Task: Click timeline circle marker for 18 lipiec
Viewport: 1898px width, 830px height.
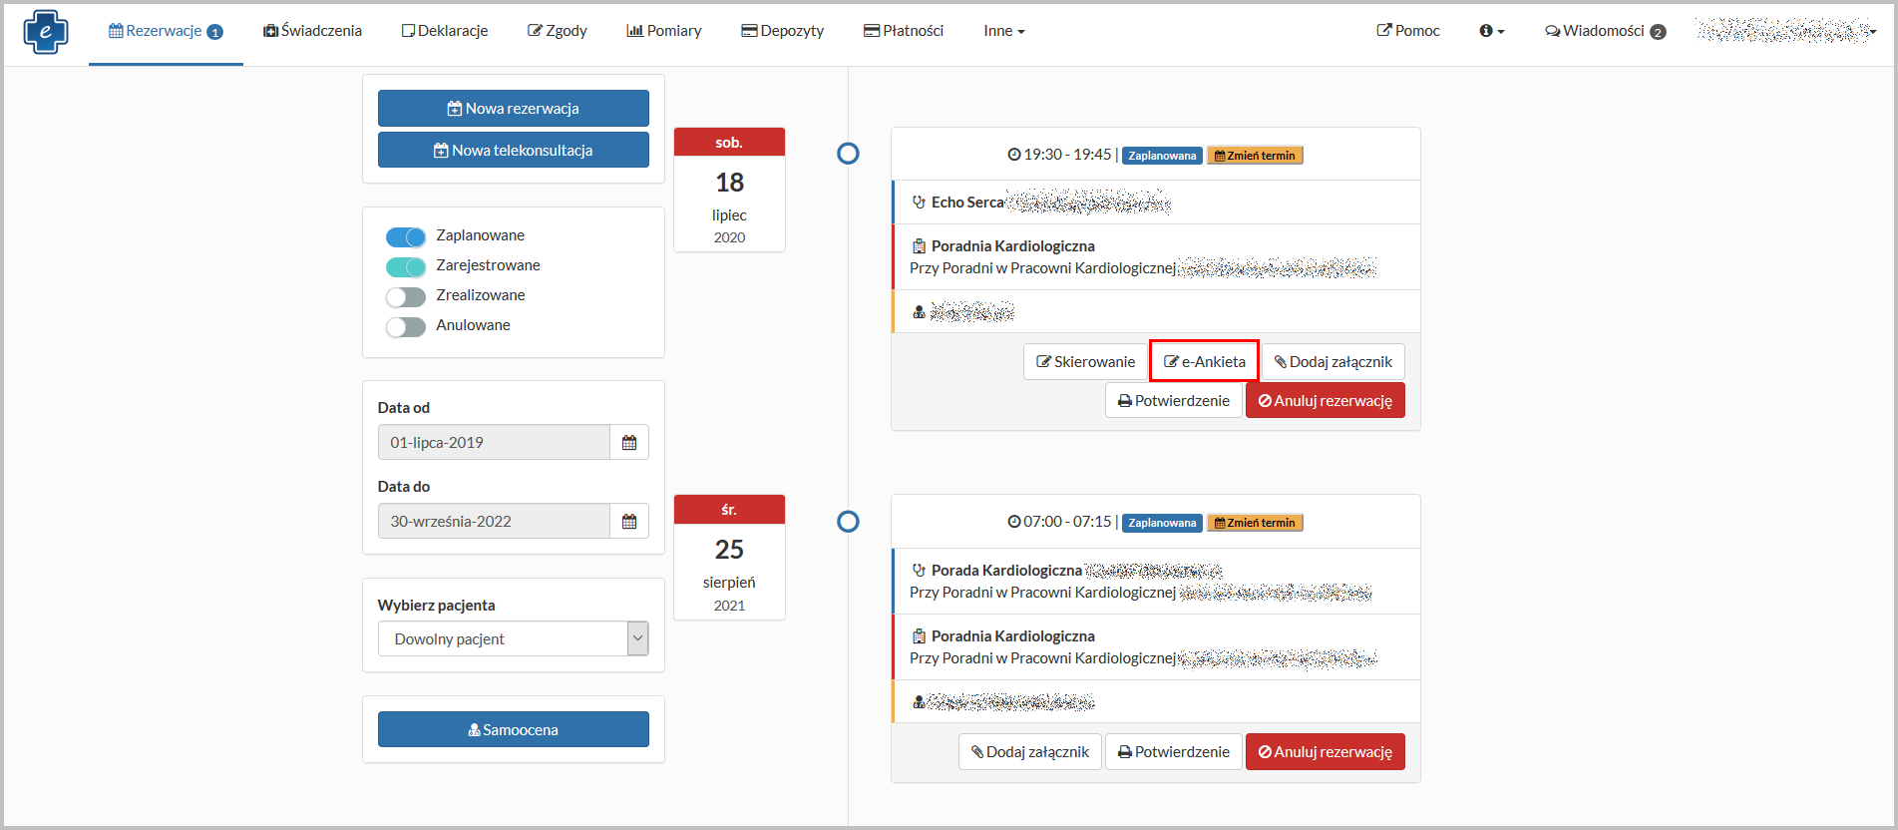Action: pyautogui.click(x=848, y=154)
